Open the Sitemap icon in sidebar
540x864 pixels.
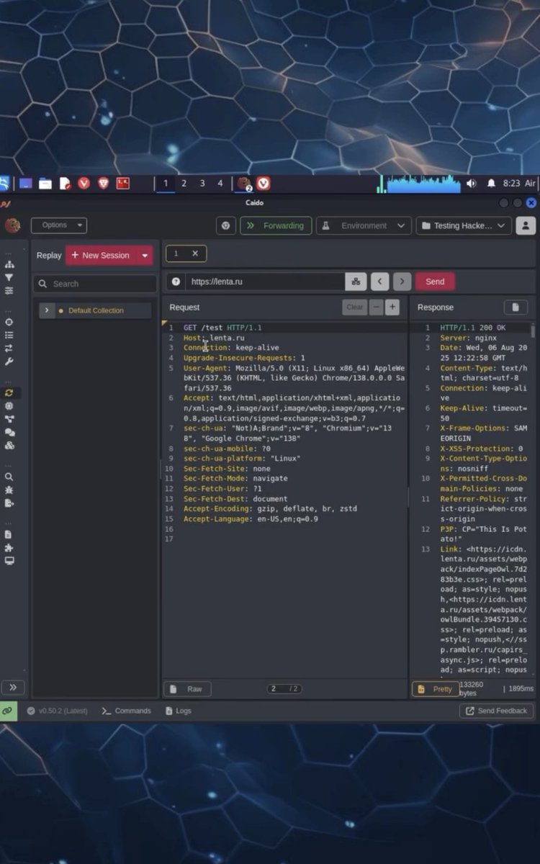click(x=9, y=264)
